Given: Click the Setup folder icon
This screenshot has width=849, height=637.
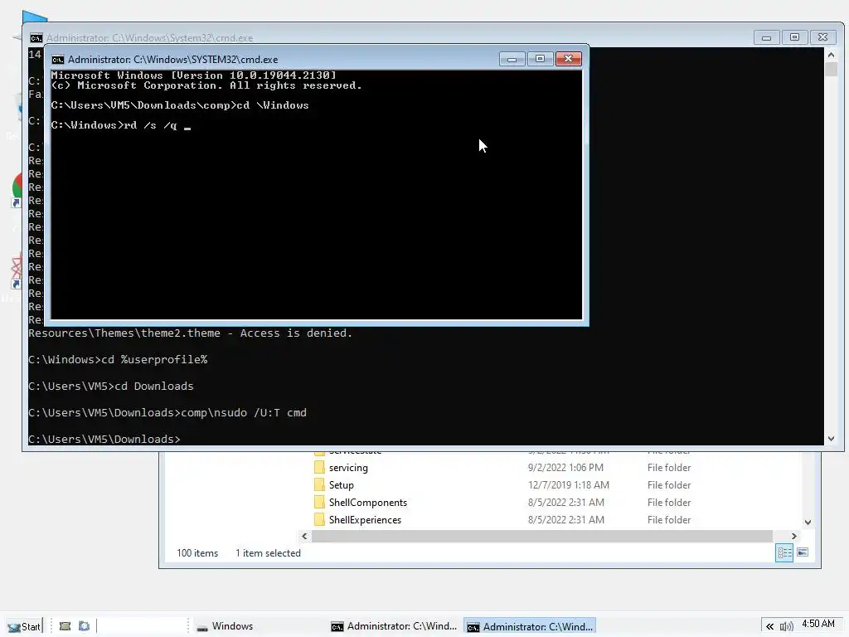Looking at the screenshot, I should [x=319, y=484].
